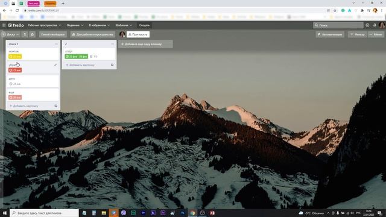Viewport: 386px width, 217px height.
Task: Edit the second card with the pencil icon
Action: tap(55, 65)
